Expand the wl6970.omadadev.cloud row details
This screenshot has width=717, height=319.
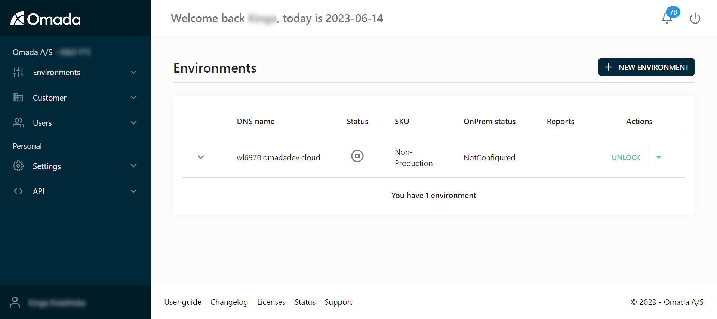pos(201,157)
